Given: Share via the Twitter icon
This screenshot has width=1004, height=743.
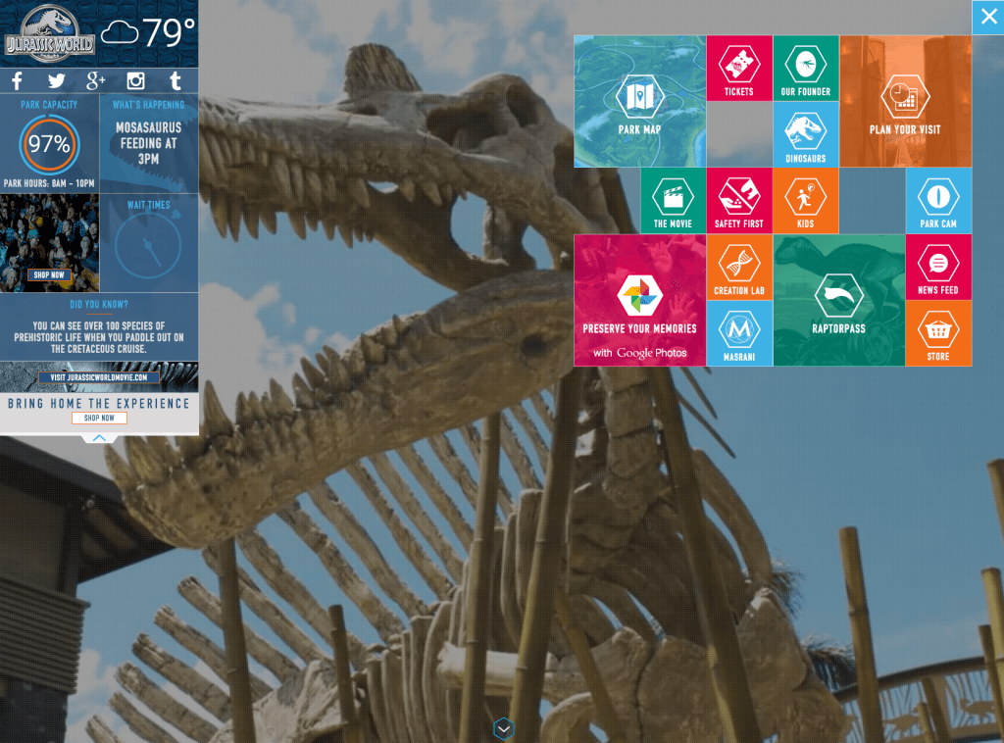Looking at the screenshot, I should tap(56, 80).
